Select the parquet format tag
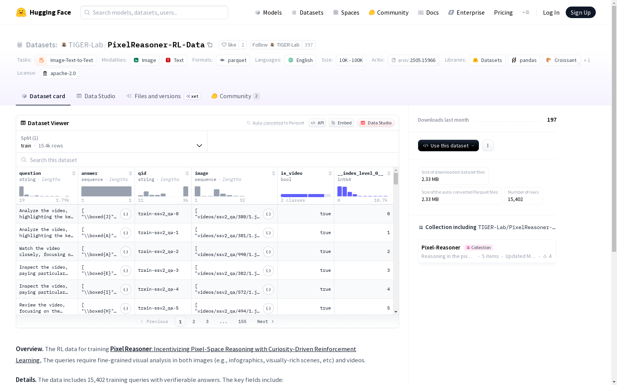 pyautogui.click(x=233, y=60)
